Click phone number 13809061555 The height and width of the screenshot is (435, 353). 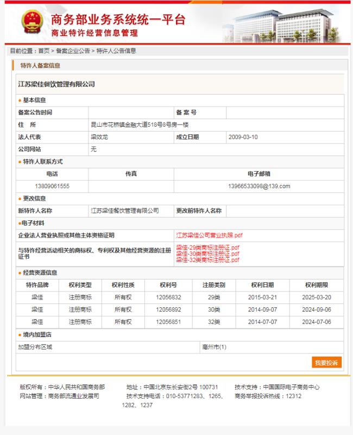[52, 186]
